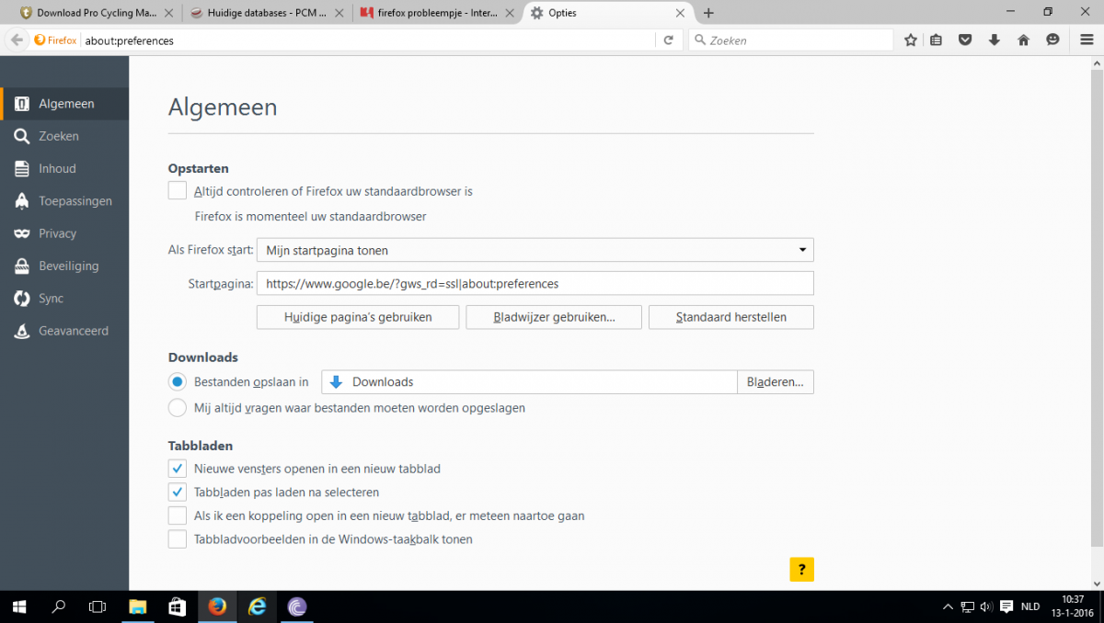Bookmark this page with the star icon

click(x=911, y=40)
